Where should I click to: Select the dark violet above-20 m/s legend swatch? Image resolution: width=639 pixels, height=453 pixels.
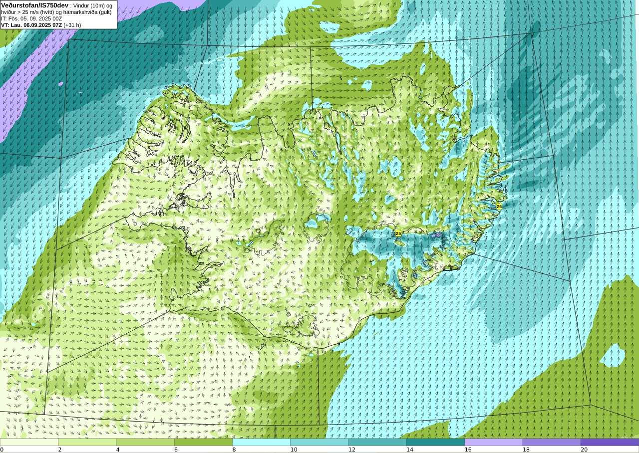pyautogui.click(x=610, y=442)
